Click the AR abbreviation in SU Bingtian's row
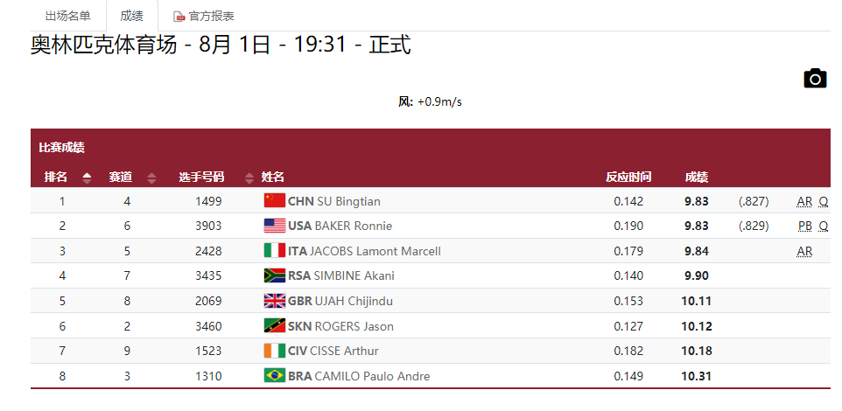The image size is (842, 411). coord(804,202)
